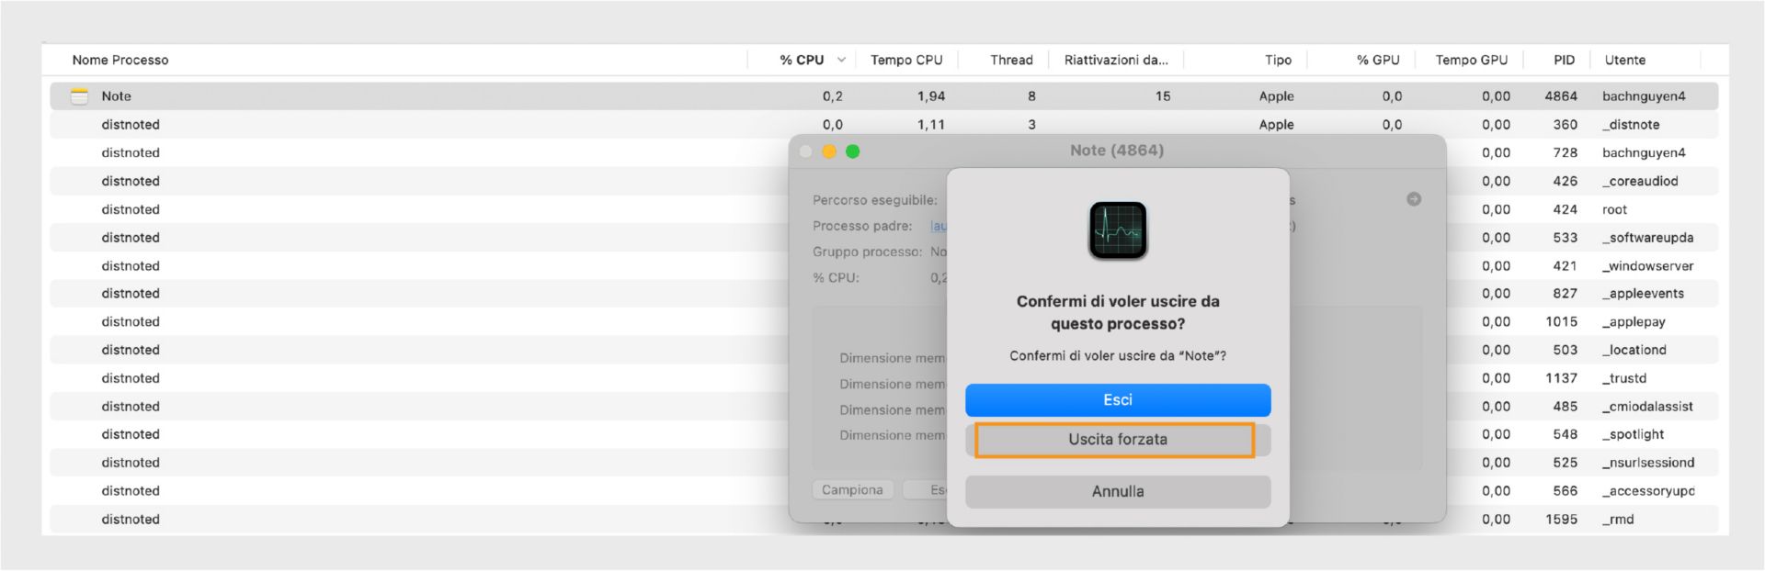
Task: Click the thread count 8 in the Note row
Action: 1031,96
